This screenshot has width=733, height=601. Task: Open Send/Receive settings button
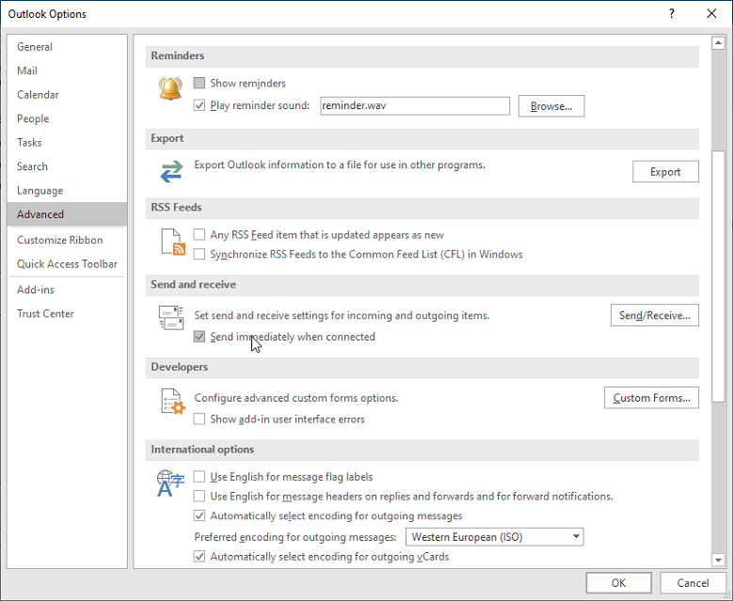(x=655, y=315)
